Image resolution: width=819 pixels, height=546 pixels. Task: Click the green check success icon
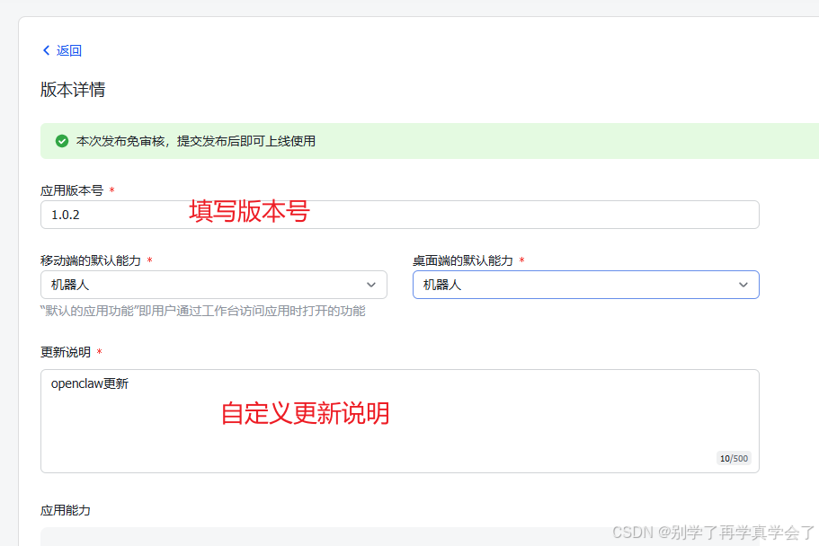pyautogui.click(x=62, y=141)
